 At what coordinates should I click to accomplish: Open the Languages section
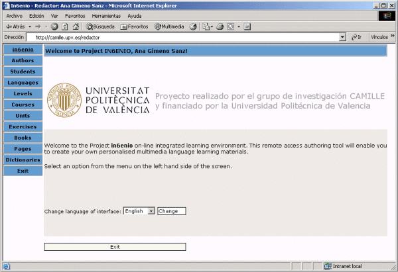[x=23, y=83]
